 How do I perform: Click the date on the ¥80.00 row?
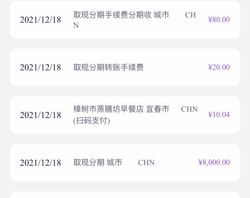40,20
